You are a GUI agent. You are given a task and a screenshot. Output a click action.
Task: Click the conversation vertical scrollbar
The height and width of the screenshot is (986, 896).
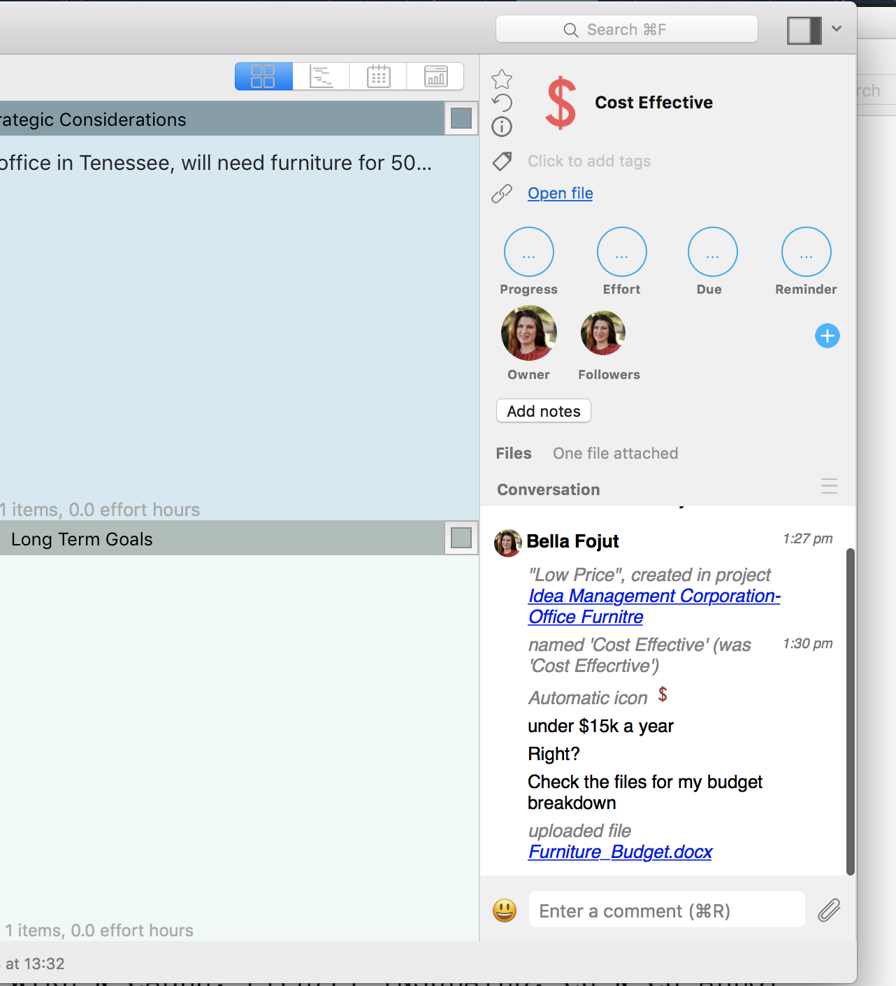tap(850, 710)
